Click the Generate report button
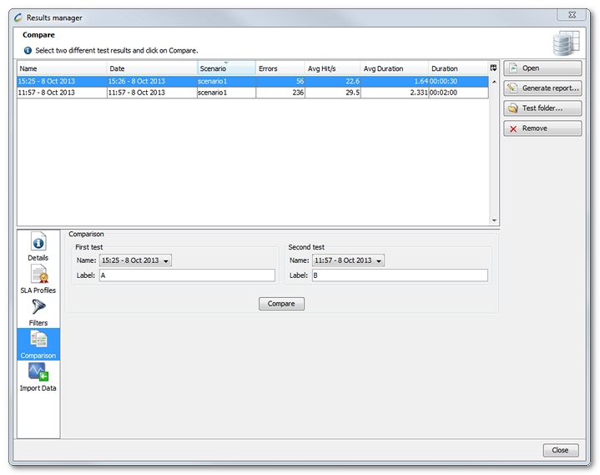Screen dimensions: 600x475 (542, 88)
